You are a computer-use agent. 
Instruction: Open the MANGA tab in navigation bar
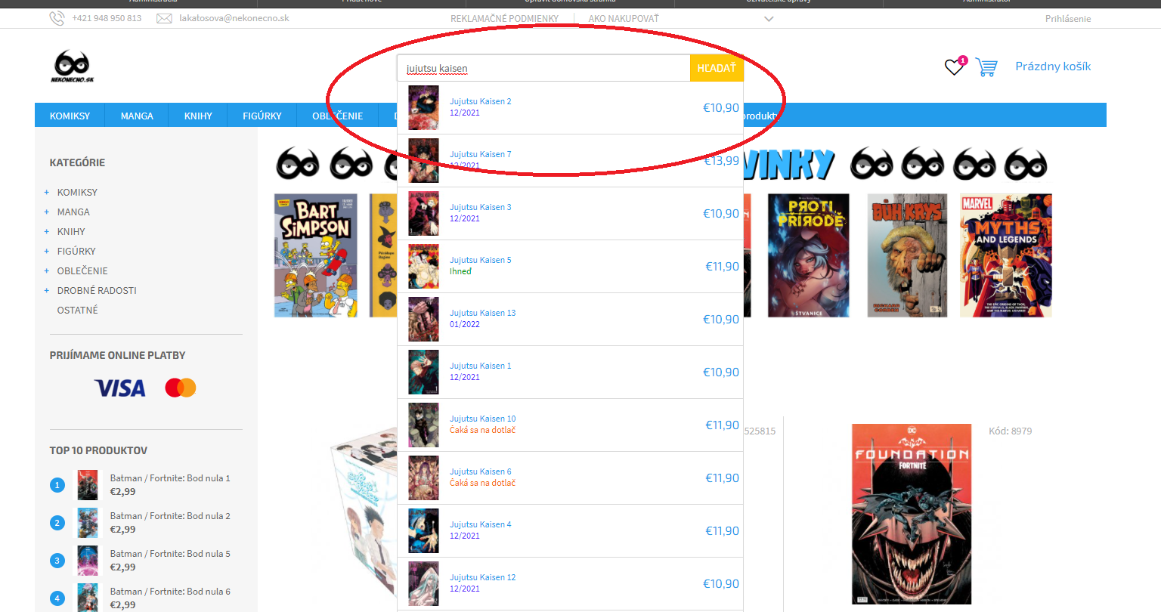pyautogui.click(x=137, y=116)
